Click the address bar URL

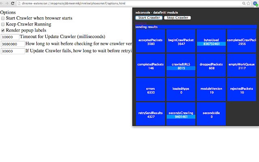73,3
